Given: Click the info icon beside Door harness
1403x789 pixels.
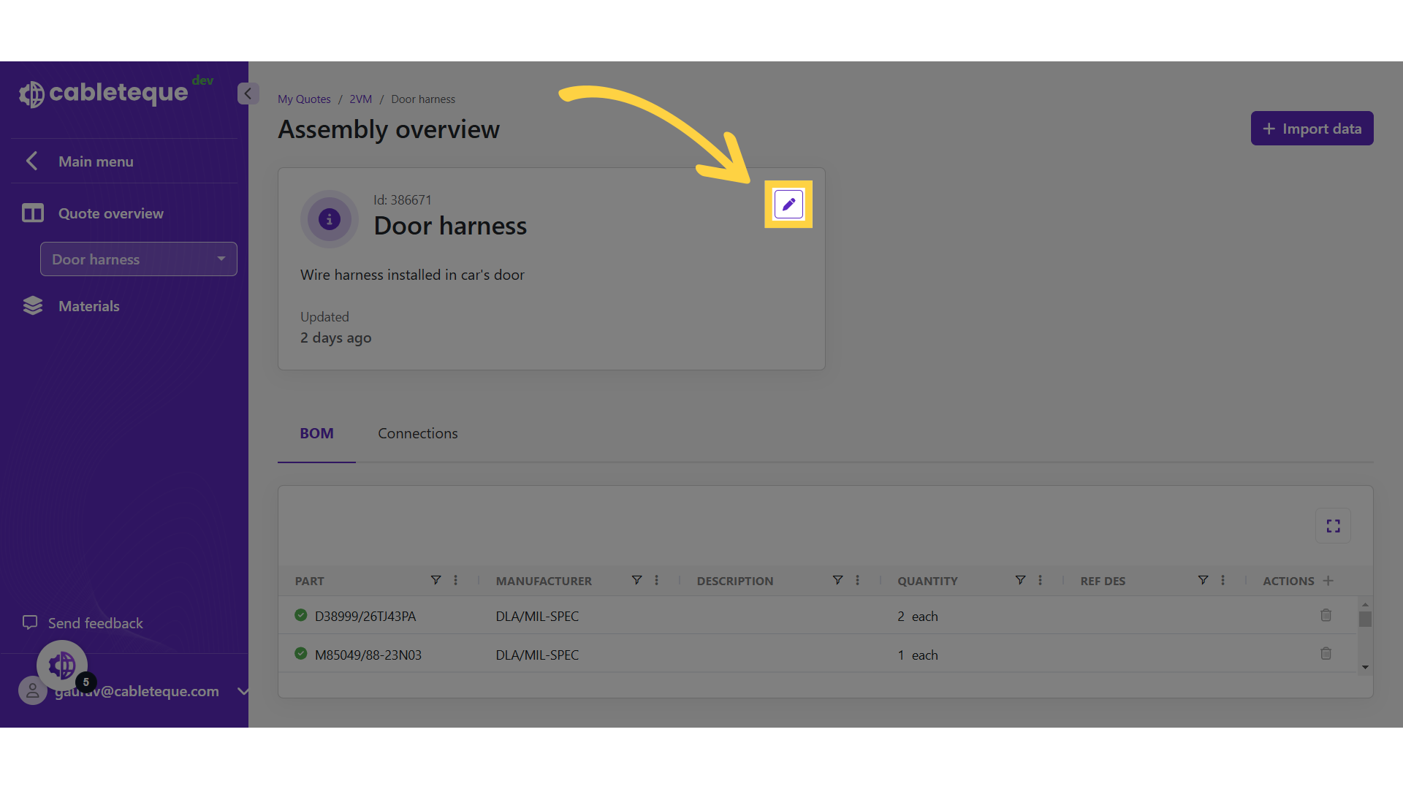Looking at the screenshot, I should 329,219.
